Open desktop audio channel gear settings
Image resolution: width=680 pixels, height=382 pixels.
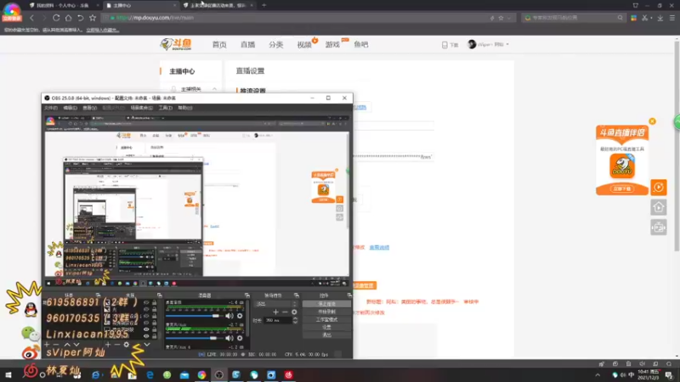click(x=240, y=316)
